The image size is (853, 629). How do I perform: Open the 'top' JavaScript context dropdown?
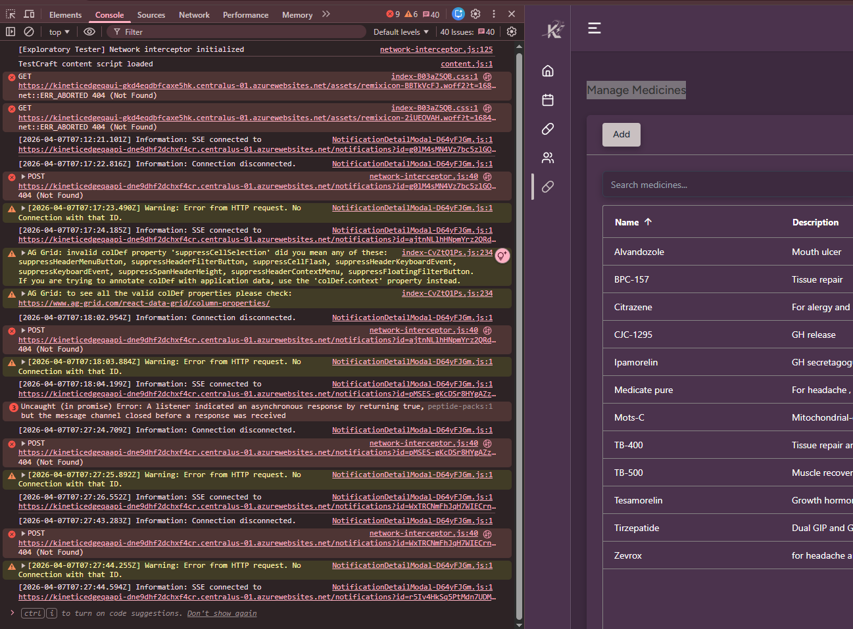59,32
